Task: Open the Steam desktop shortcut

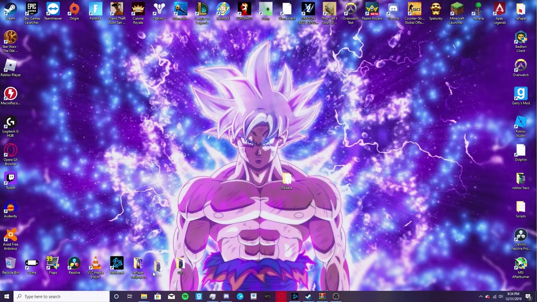Action: (x=10, y=11)
